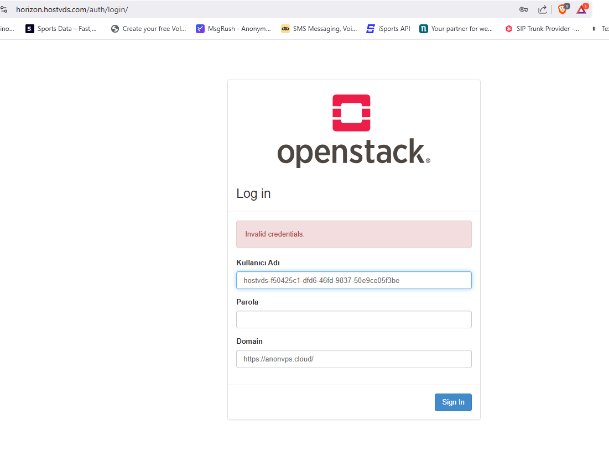Click the openstack wordmark text
The width and height of the screenshot is (609, 451).
click(x=354, y=153)
